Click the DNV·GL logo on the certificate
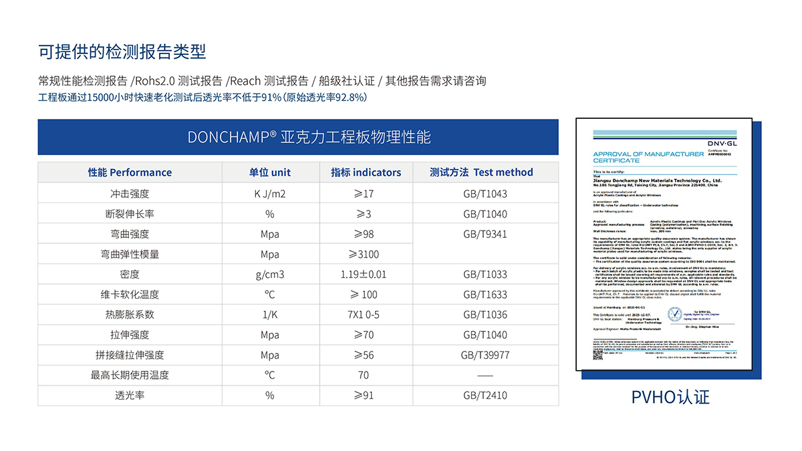Screen dimensions: 802x451 click(x=722, y=143)
